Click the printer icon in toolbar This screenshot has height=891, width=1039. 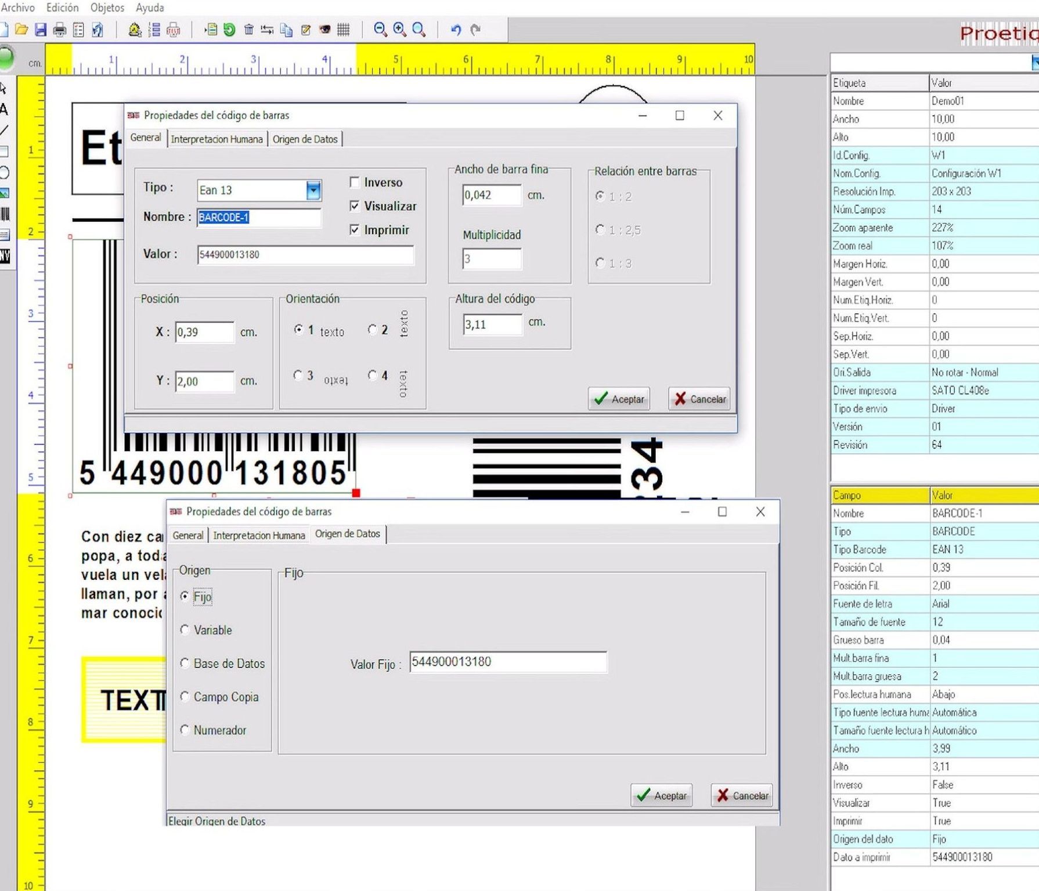coord(59,30)
